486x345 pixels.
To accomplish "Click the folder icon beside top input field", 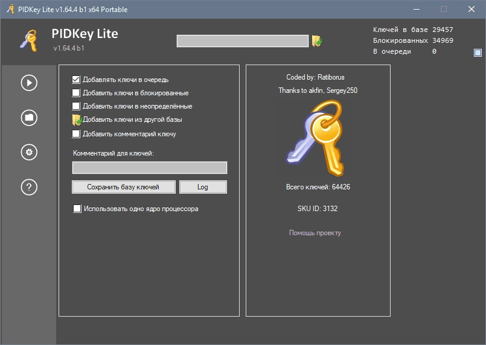I will (x=317, y=41).
